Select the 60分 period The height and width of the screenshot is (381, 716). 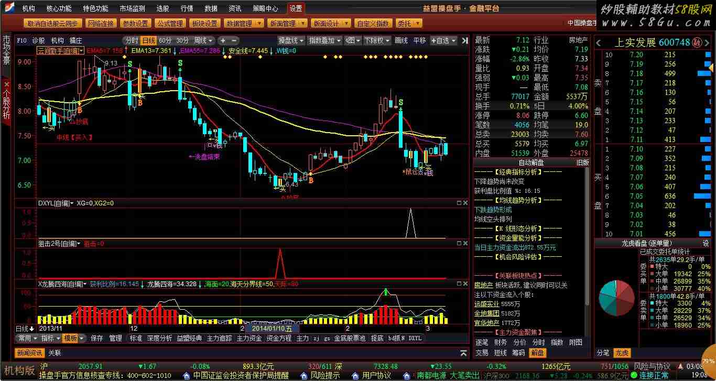click(x=165, y=40)
